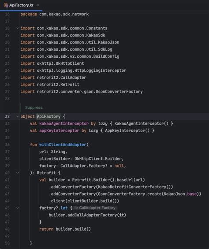The image size is (209, 249).
Task: Click the package com.kakao.sdk.network line
Action: point(55,14)
